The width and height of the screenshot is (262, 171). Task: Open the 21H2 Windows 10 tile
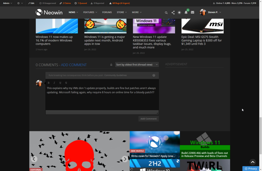155,165
